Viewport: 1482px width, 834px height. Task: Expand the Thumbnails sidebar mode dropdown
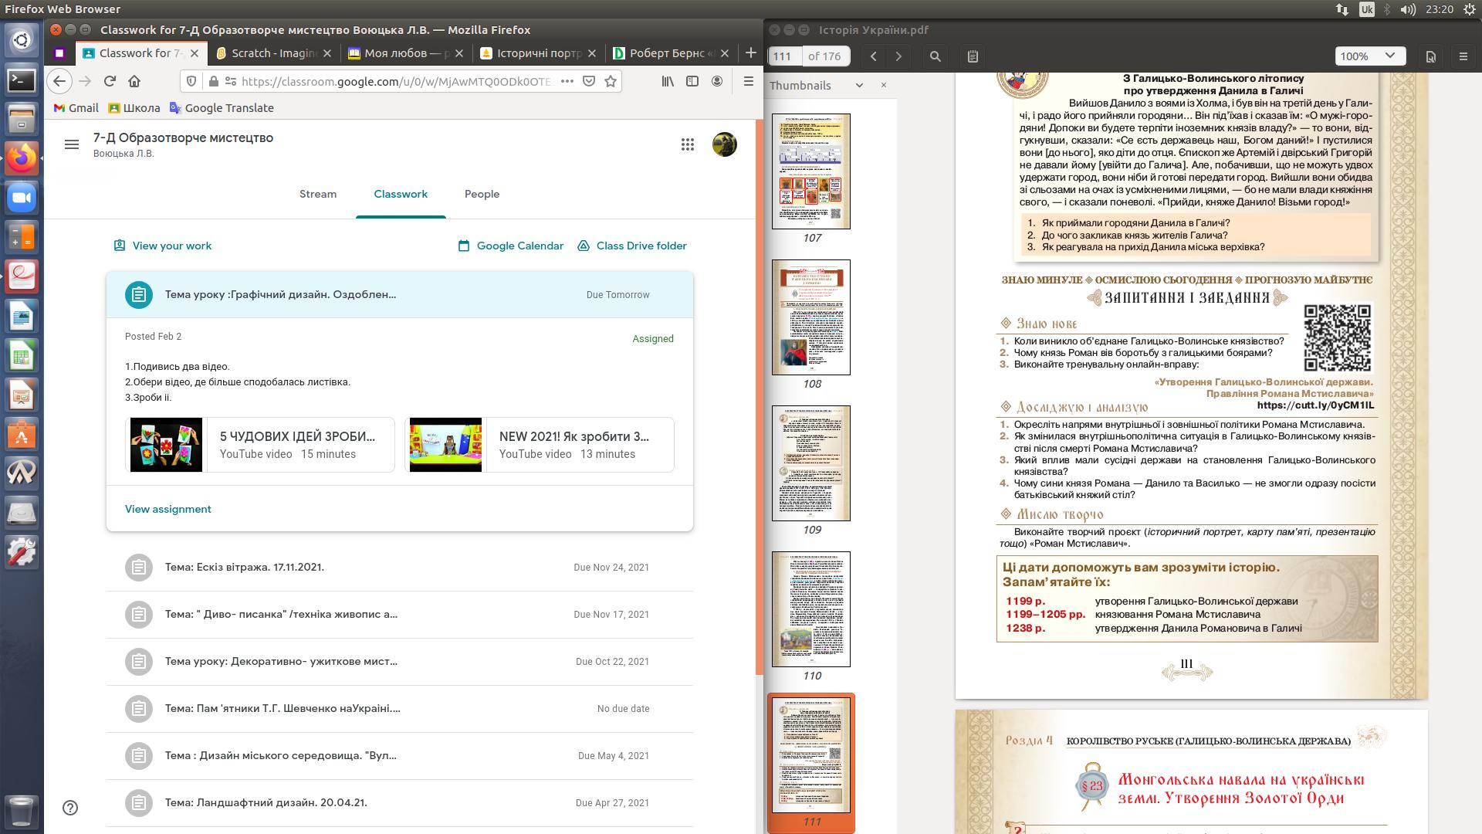pos(859,86)
